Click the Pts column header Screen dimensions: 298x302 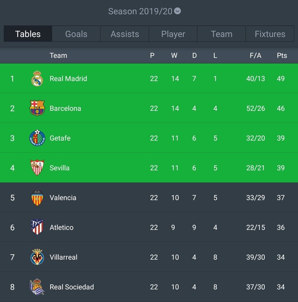click(282, 55)
